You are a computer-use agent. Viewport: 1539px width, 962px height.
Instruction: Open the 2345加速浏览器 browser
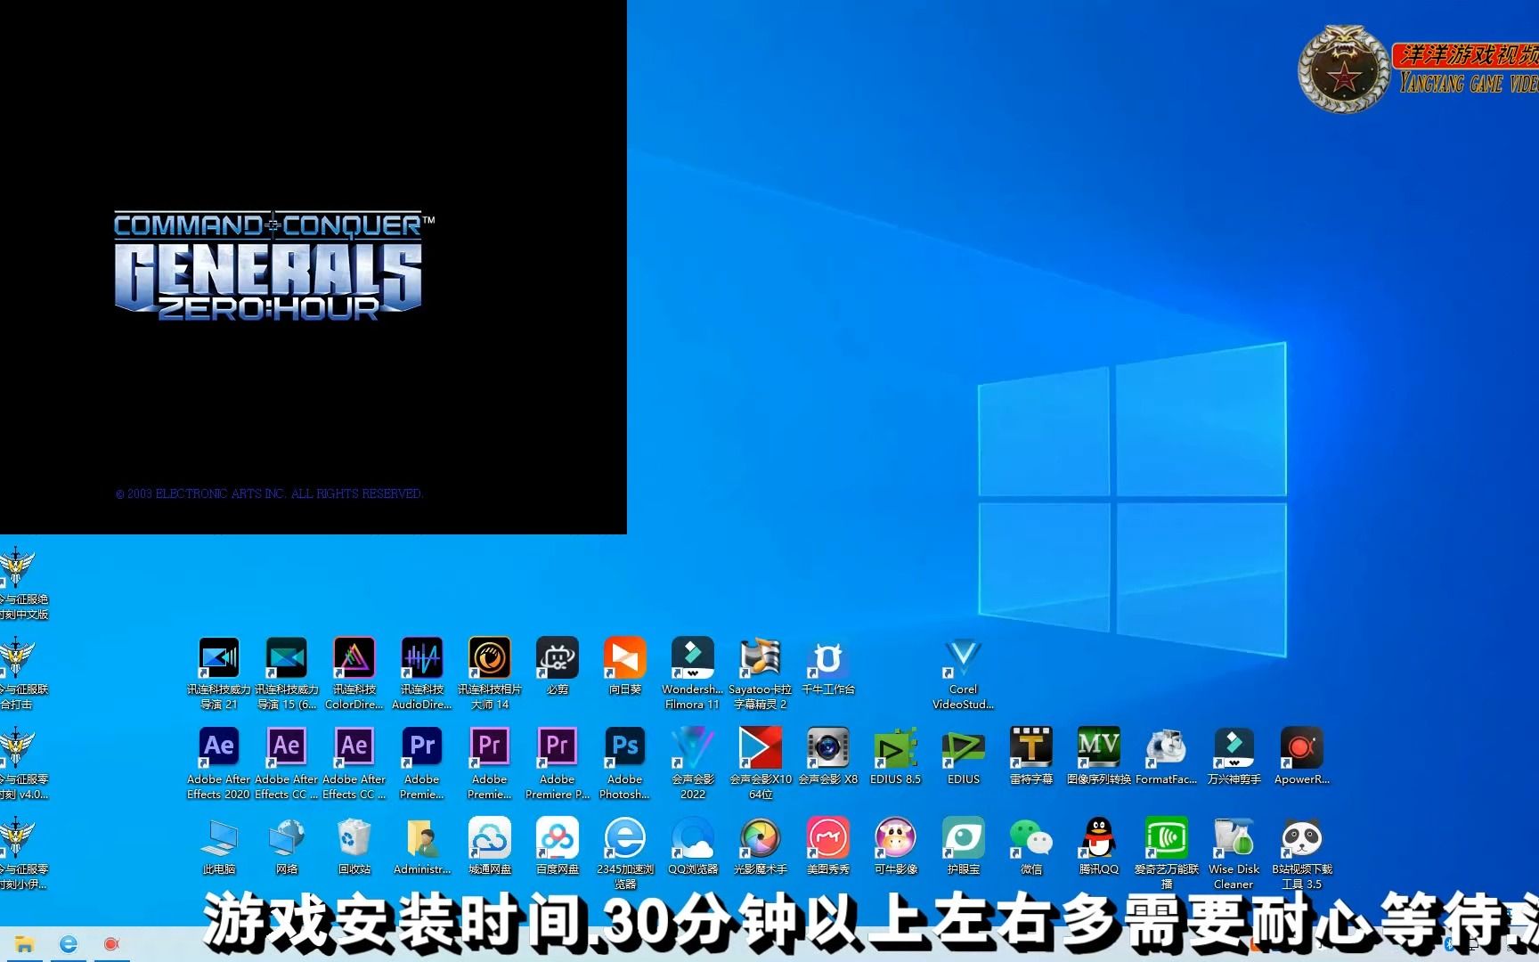click(x=625, y=853)
